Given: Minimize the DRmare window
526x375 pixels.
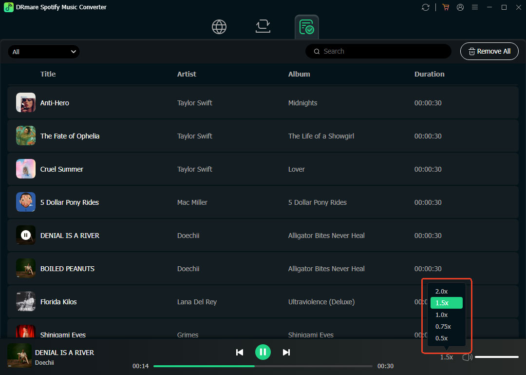Looking at the screenshot, I should (489, 7).
